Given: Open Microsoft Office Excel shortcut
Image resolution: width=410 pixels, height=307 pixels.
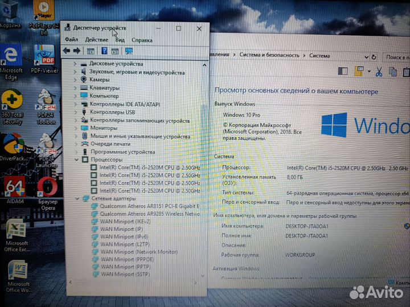Looking at the screenshot, I should point(17,235).
